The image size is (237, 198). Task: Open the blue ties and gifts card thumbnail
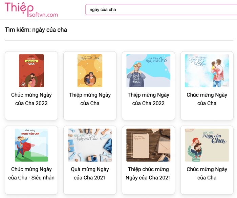[90, 145]
